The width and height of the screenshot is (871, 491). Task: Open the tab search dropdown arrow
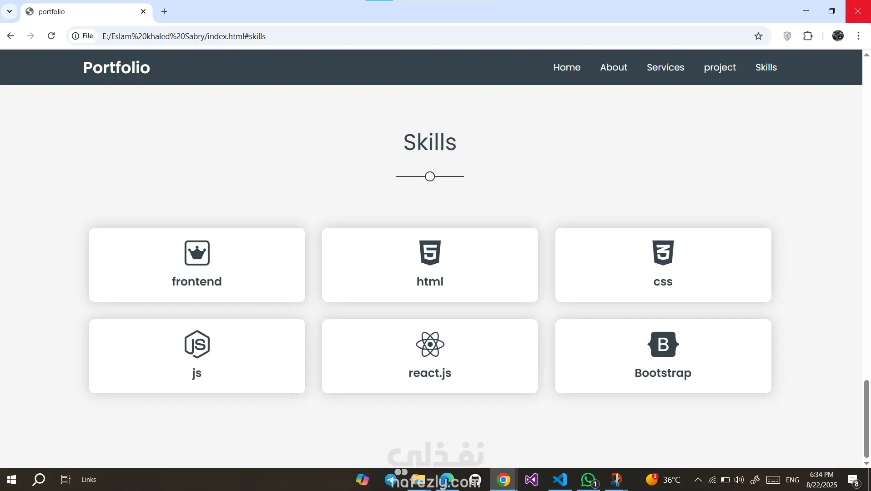10,11
